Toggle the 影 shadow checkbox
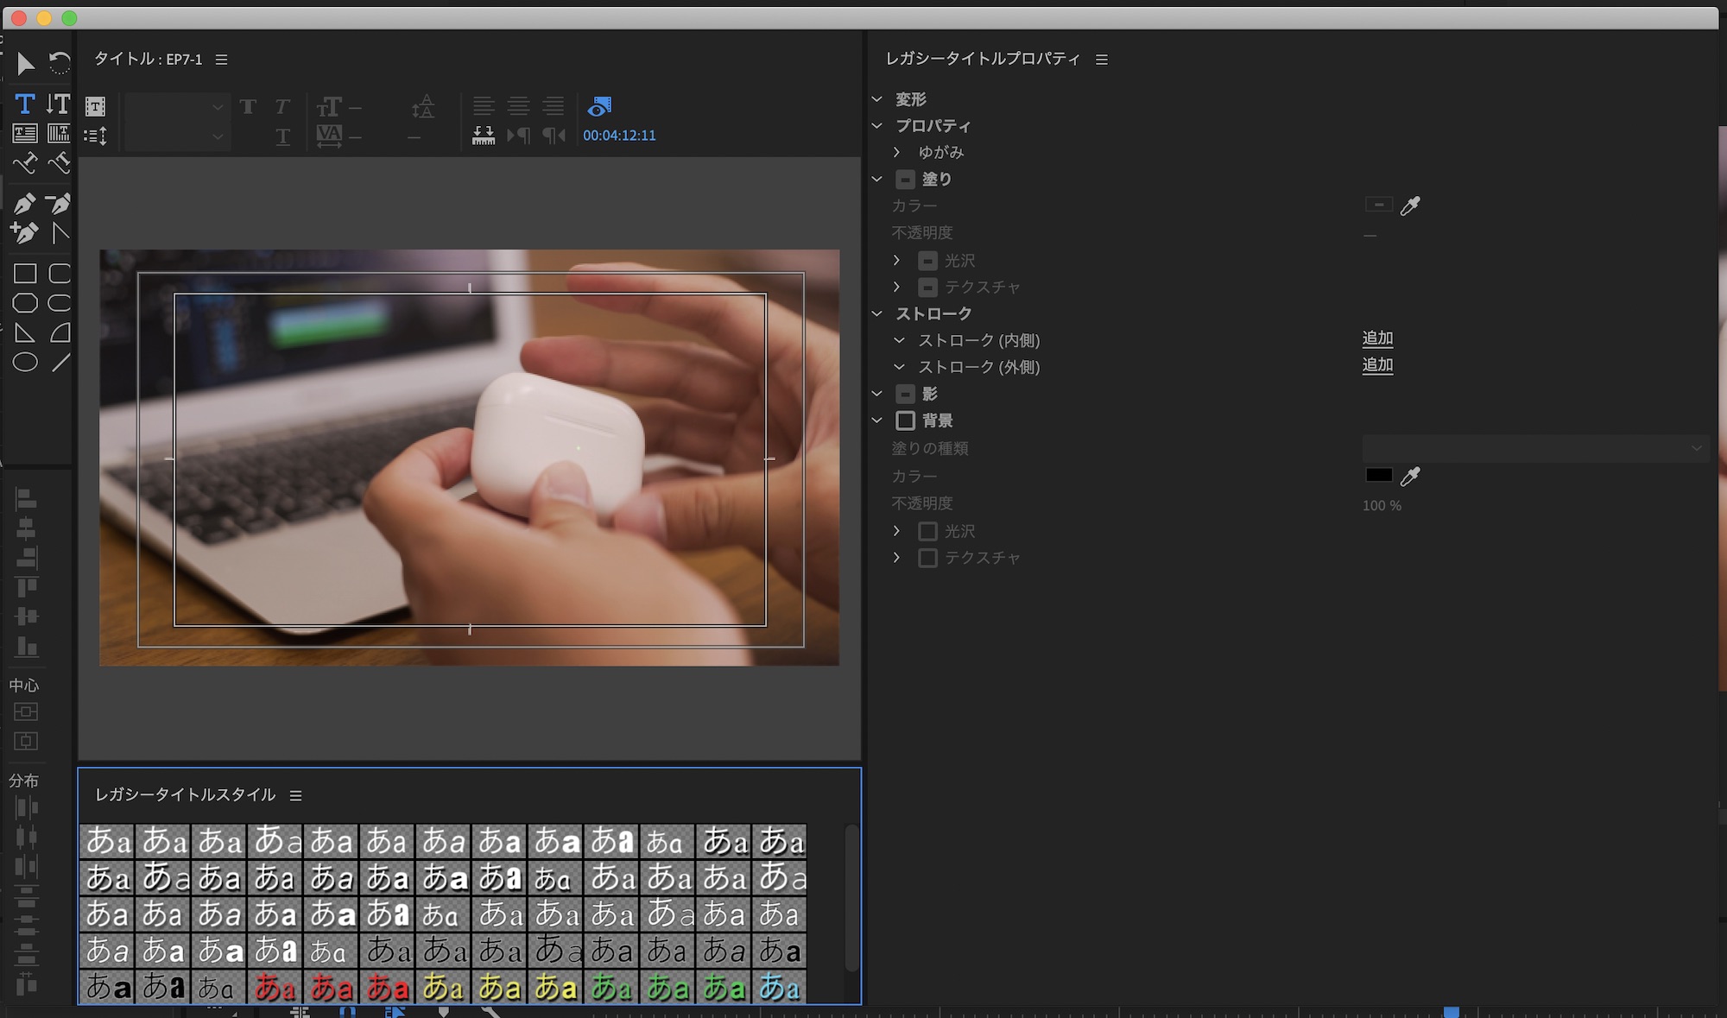 (x=905, y=394)
